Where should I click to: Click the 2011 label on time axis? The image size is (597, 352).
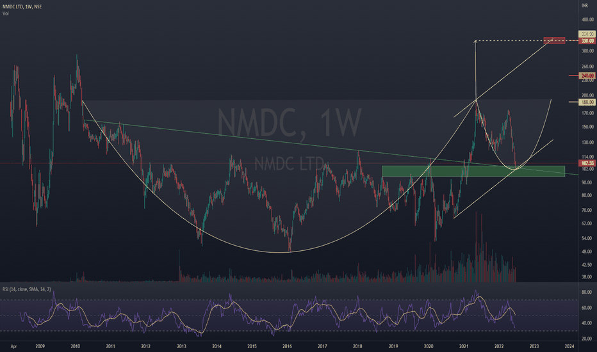pos(110,346)
